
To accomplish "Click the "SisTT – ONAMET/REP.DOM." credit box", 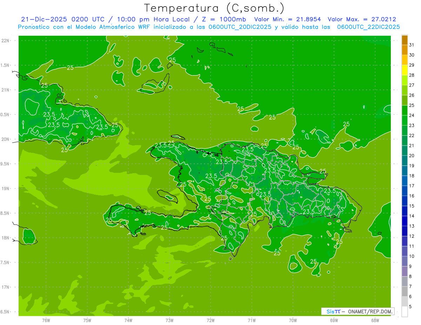I will point(357,311).
